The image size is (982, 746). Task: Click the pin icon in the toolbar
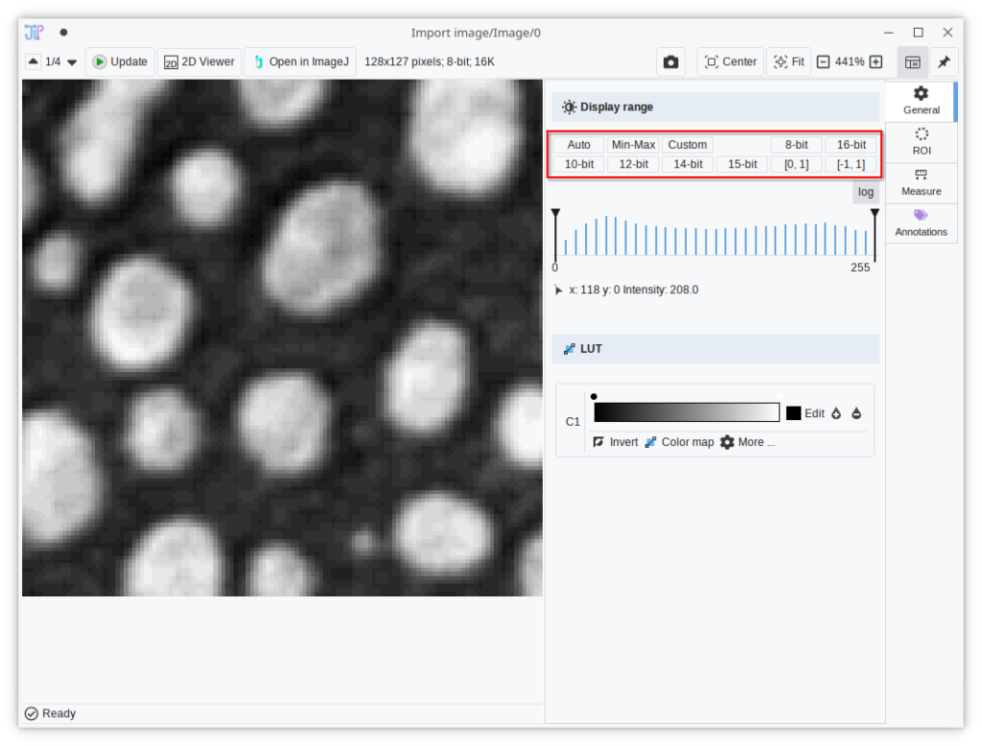[x=944, y=62]
